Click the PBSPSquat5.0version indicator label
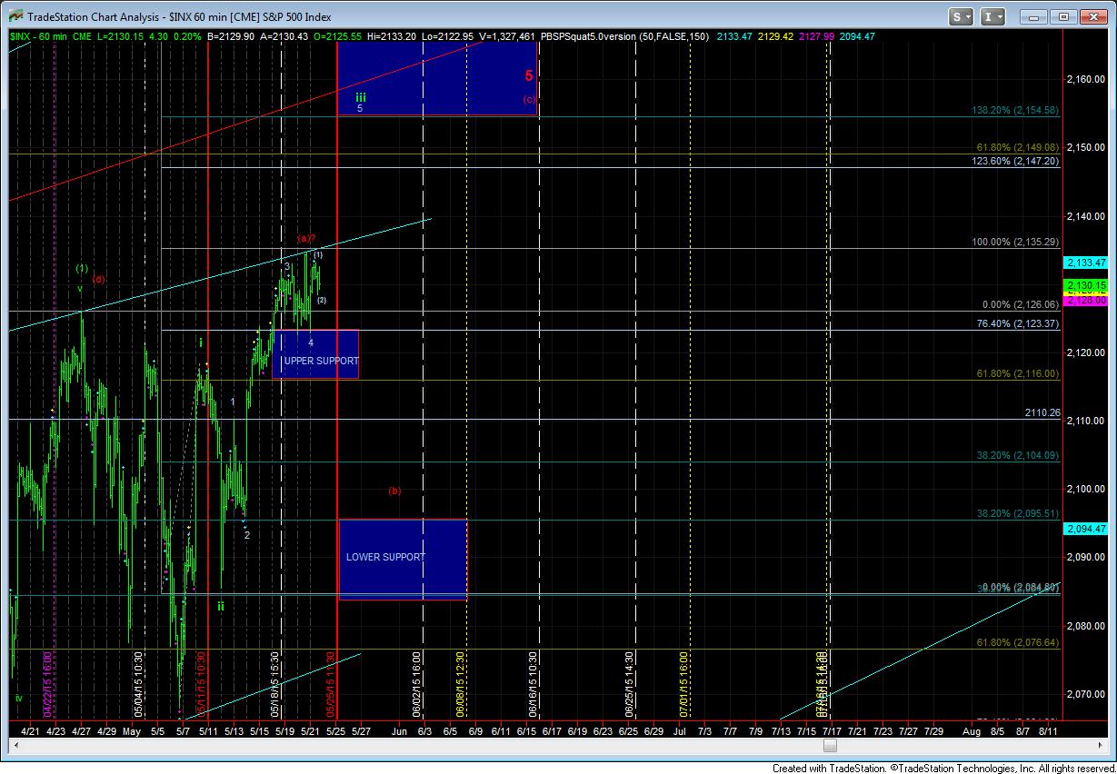The height and width of the screenshot is (774, 1117). click(x=625, y=35)
